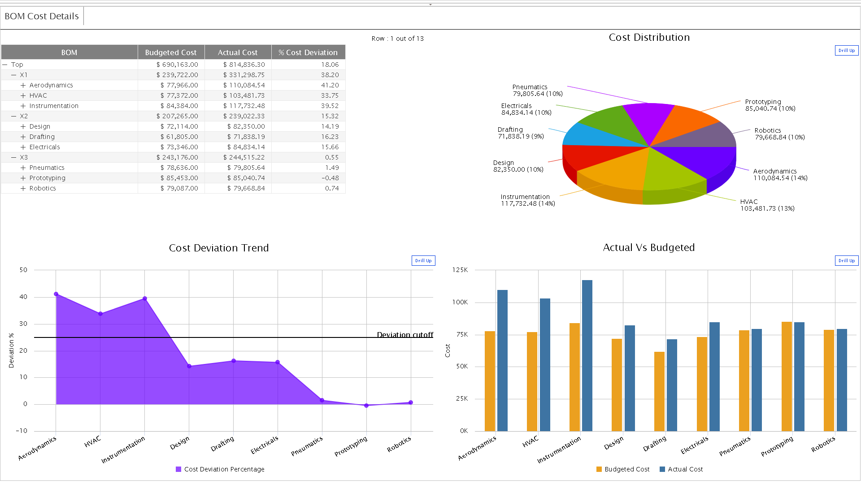
Task: Click Prototyping Budgeted Cost orange bar
Action: click(787, 376)
